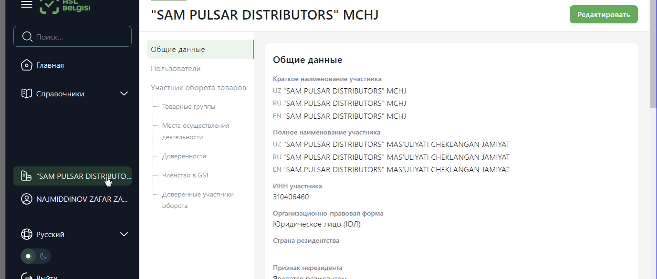Click the UZ short name value

[x=344, y=91]
